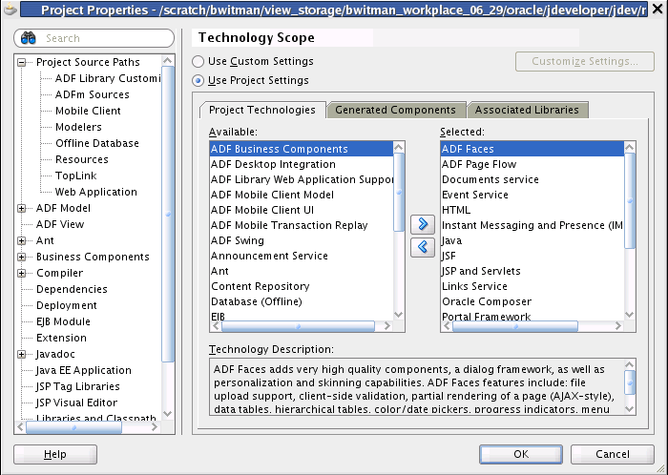Select HTML in Selected list
The width and height of the screenshot is (668, 475).
tap(532, 210)
